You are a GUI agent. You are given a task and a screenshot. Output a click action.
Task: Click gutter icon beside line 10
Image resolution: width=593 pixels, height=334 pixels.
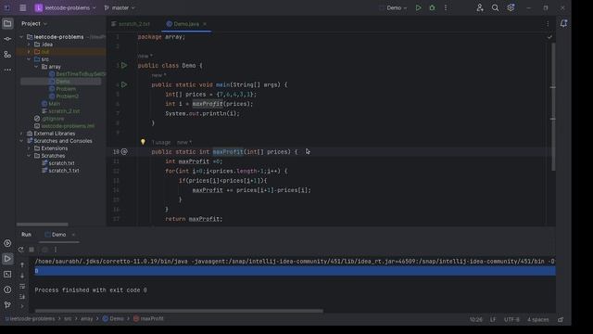click(x=124, y=151)
